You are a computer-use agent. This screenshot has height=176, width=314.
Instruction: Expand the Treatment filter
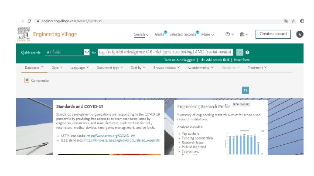point(257,68)
